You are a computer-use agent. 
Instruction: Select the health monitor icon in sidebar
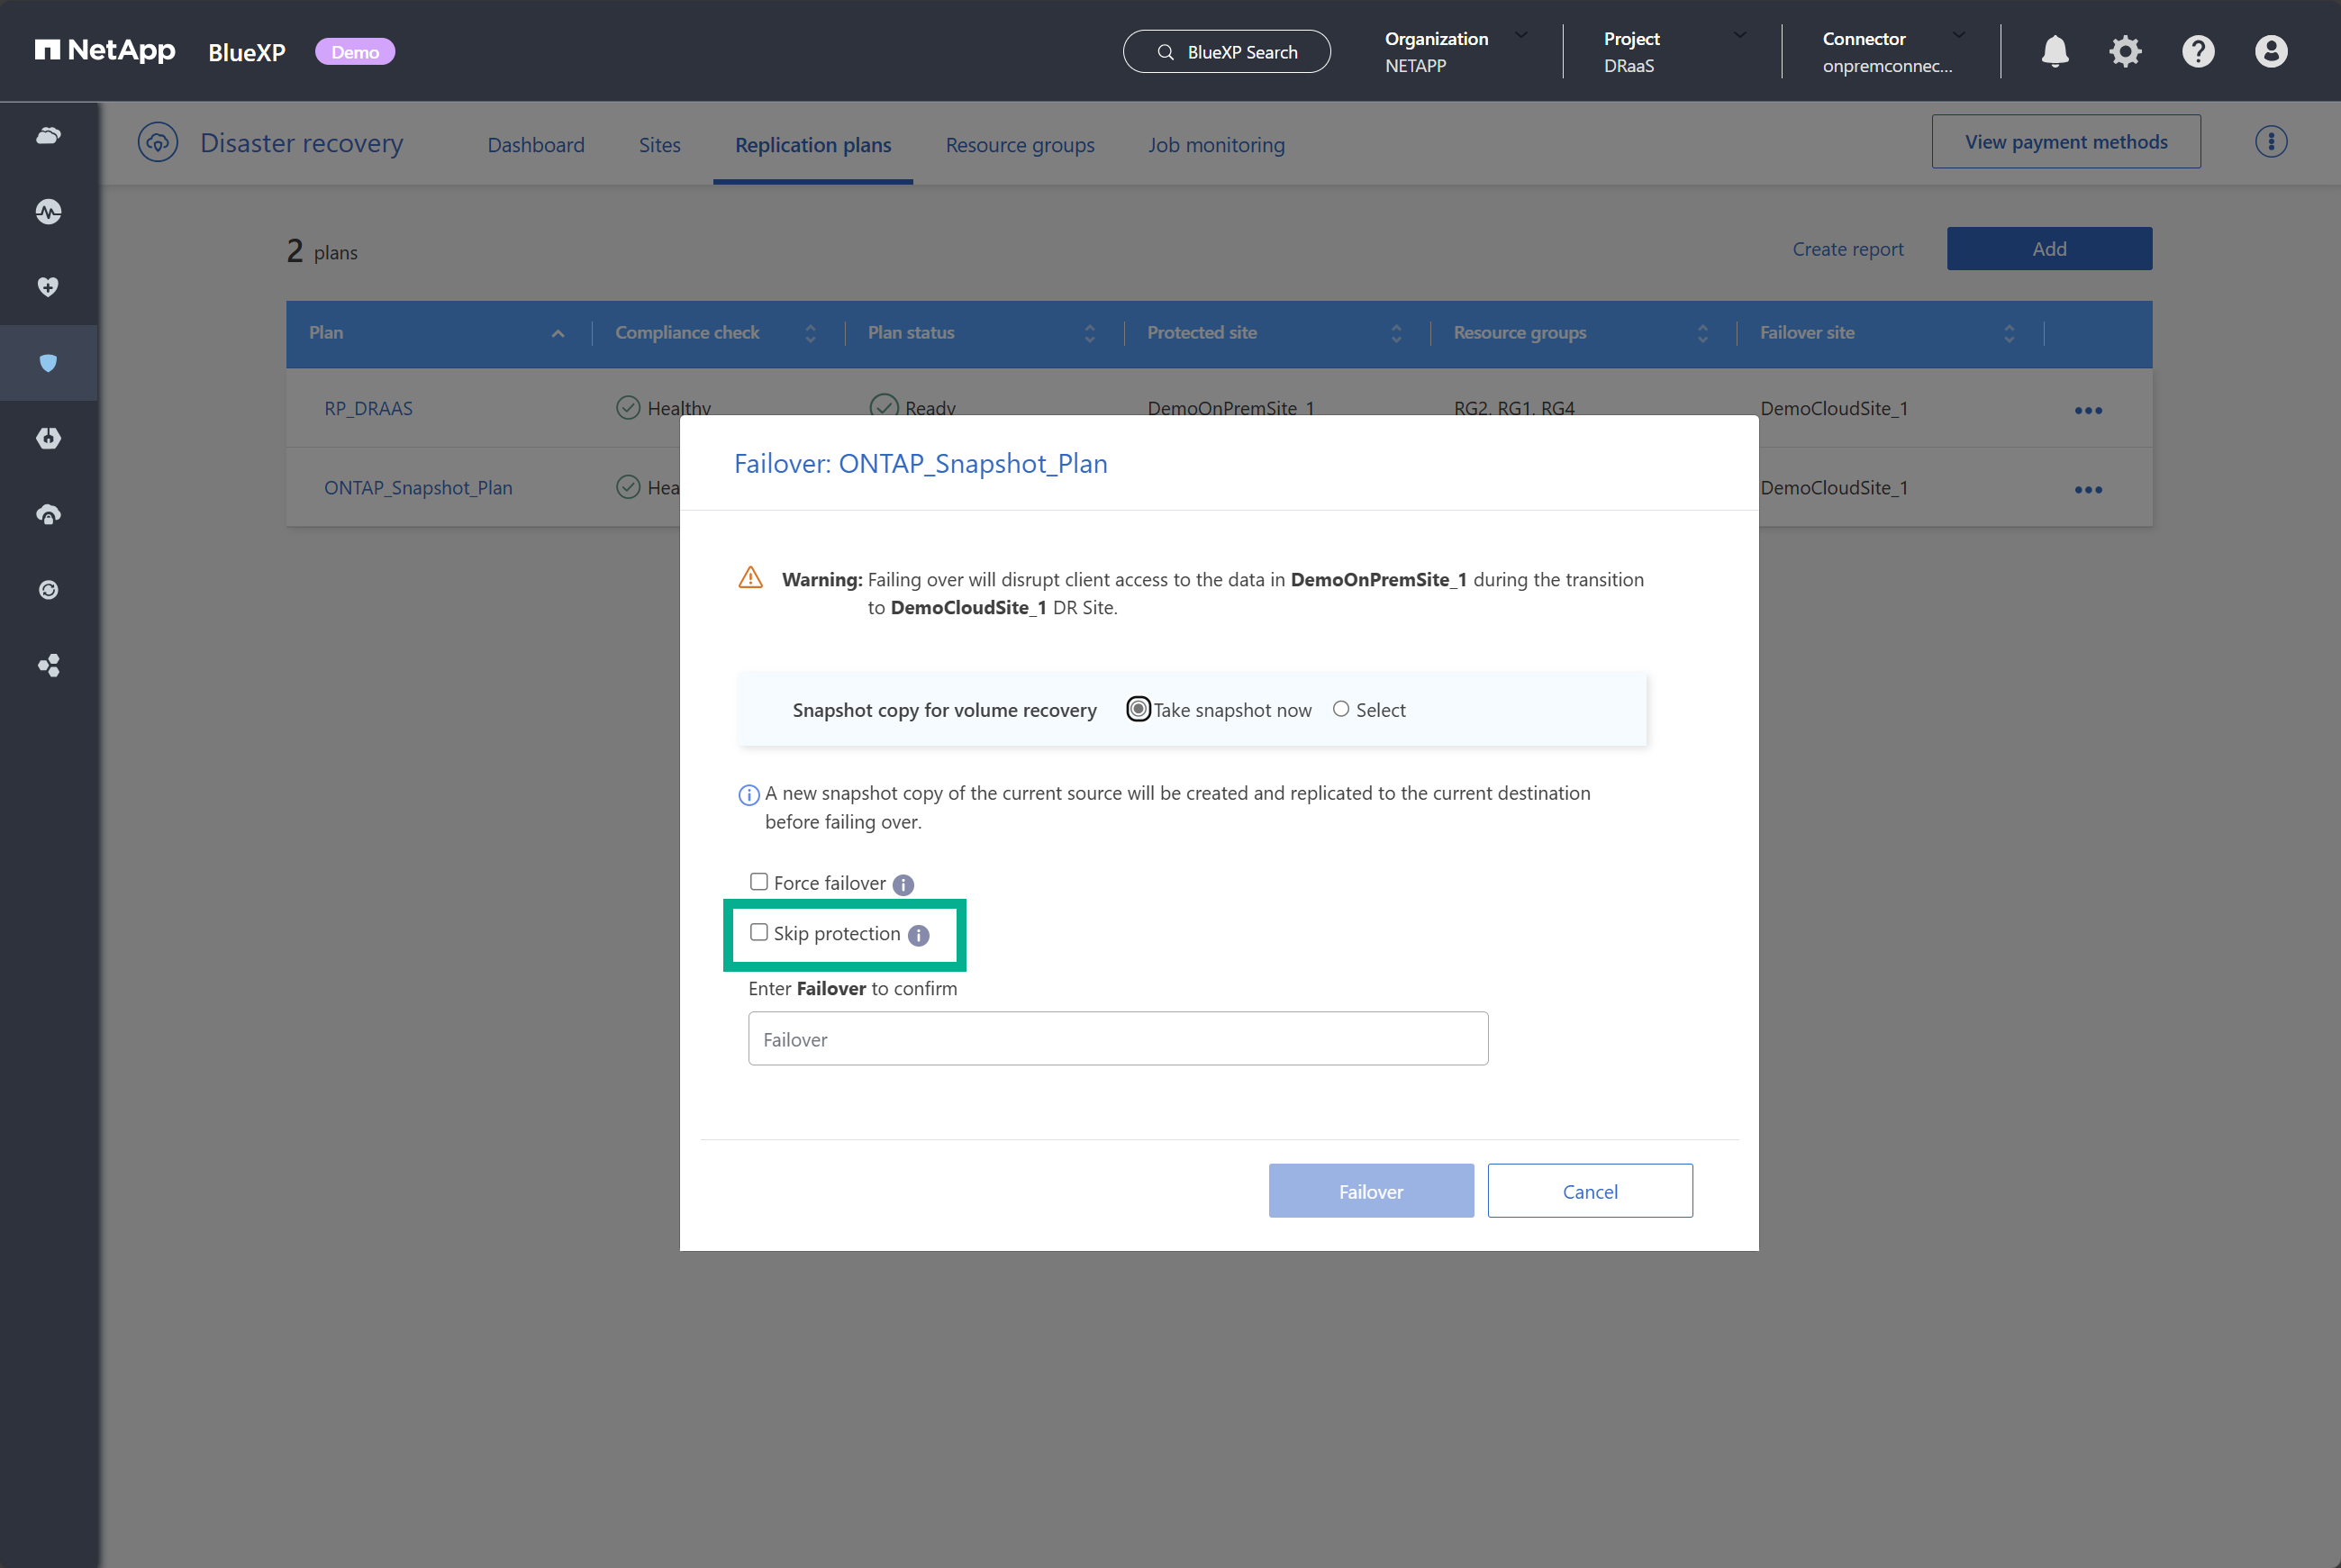coord(48,211)
